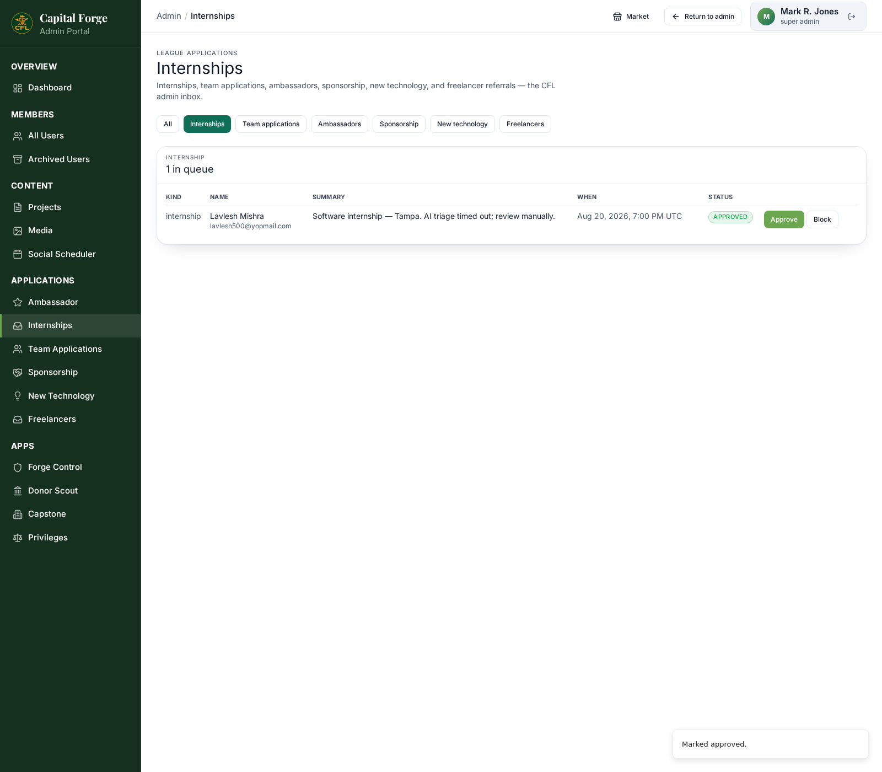
Task: Click the Privileges scales icon
Action: [18, 538]
